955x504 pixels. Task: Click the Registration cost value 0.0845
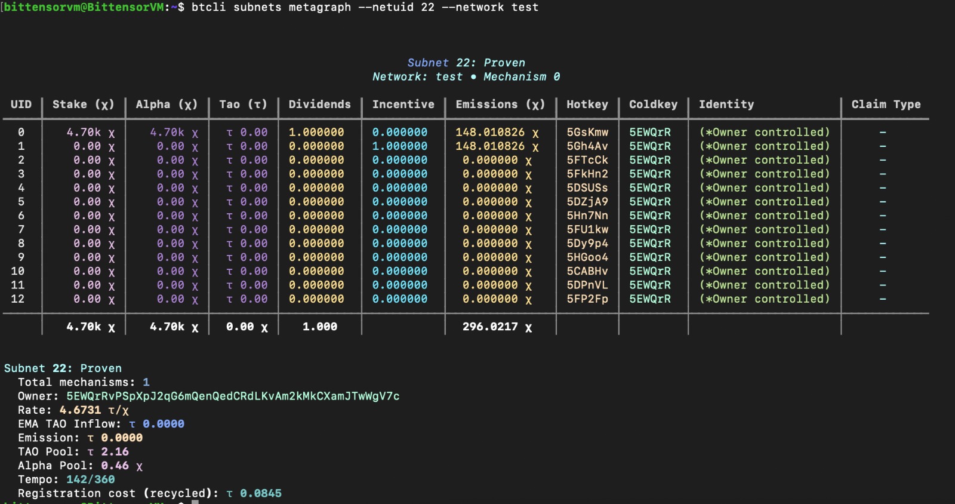[x=260, y=493]
